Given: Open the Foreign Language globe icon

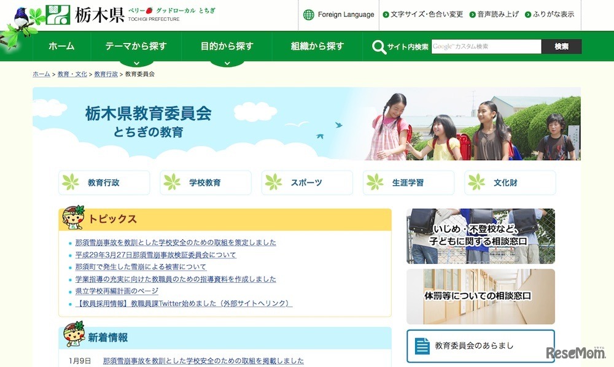Looking at the screenshot, I should [x=308, y=14].
